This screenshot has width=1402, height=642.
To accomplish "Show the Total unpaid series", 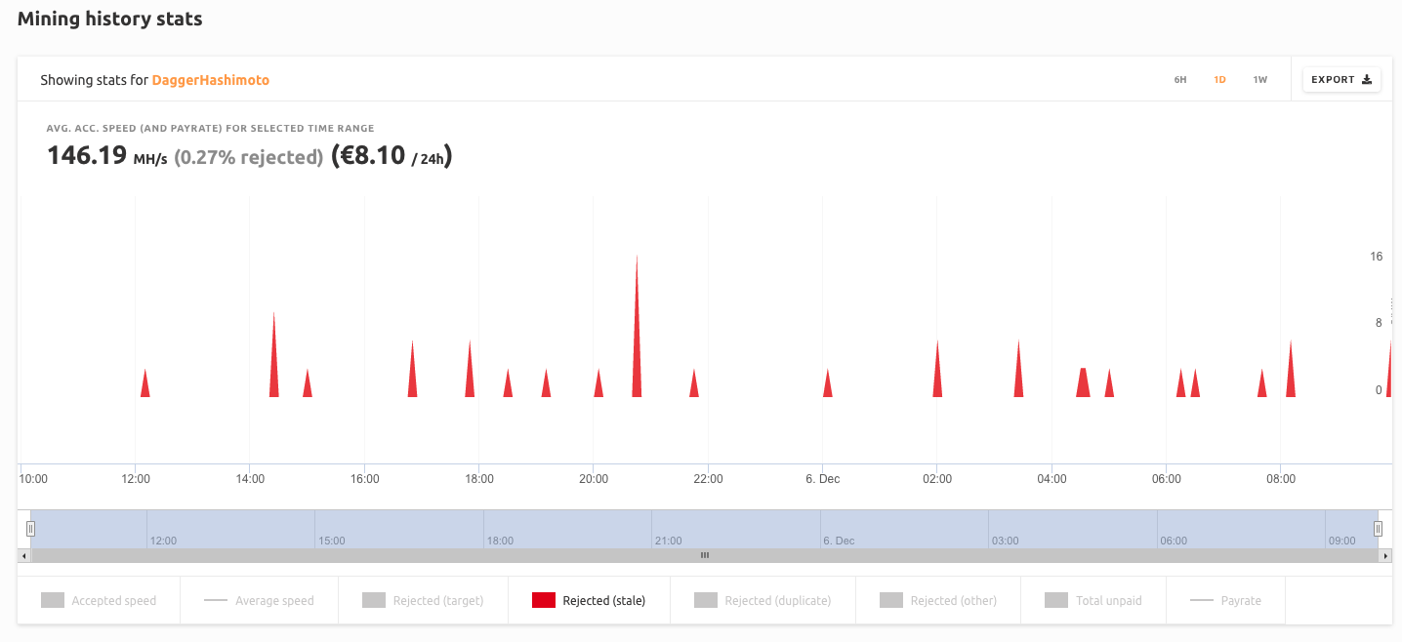I will (x=1093, y=601).
